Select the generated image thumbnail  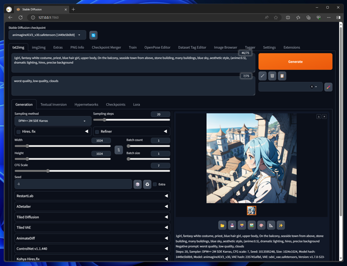[252, 210]
